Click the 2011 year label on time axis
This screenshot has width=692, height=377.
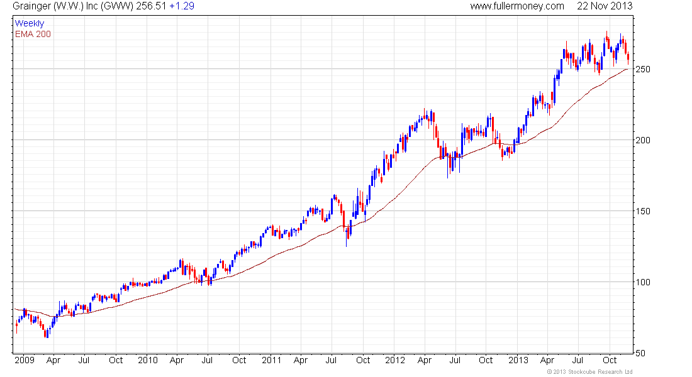[x=271, y=360]
